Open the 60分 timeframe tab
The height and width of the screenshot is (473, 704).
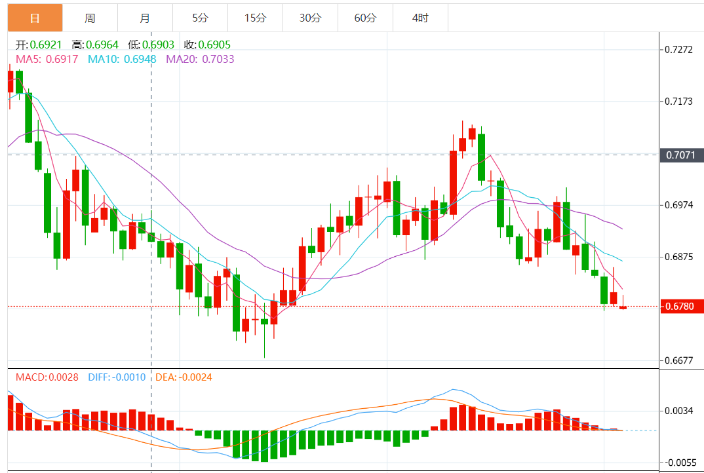coord(366,18)
